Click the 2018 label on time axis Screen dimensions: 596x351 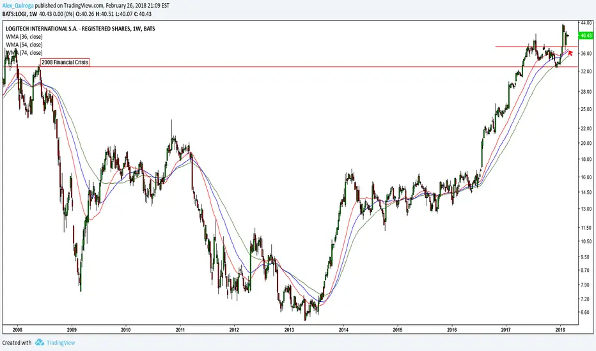coord(560,330)
